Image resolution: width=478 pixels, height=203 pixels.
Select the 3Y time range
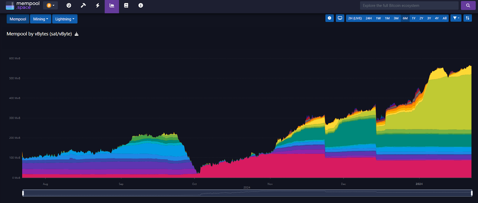tap(429, 18)
